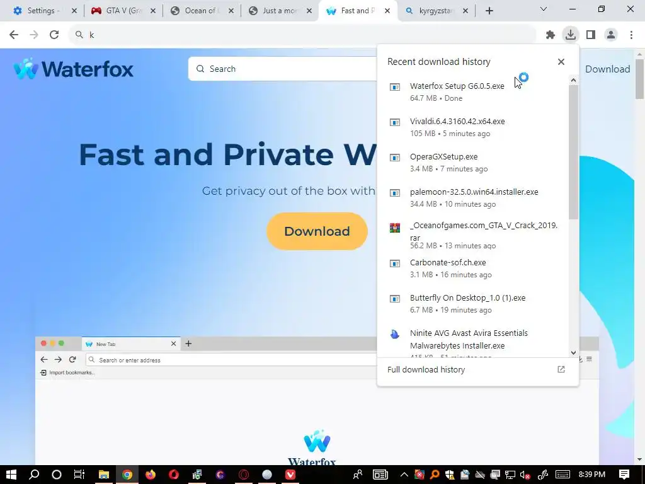Switch to the kyrgyzstan search tab

tap(435, 11)
